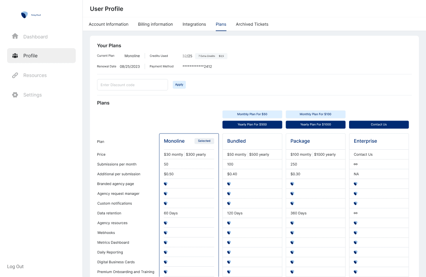Select the Yearly Plan For $500 option
This screenshot has width=426, height=277.
click(252, 124)
